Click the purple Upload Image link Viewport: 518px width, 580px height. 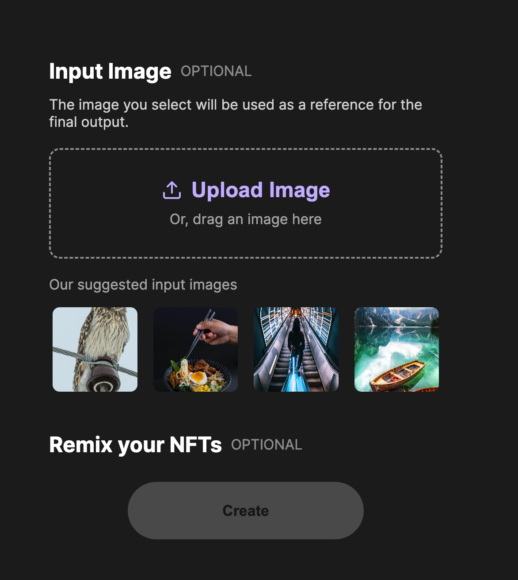261,190
